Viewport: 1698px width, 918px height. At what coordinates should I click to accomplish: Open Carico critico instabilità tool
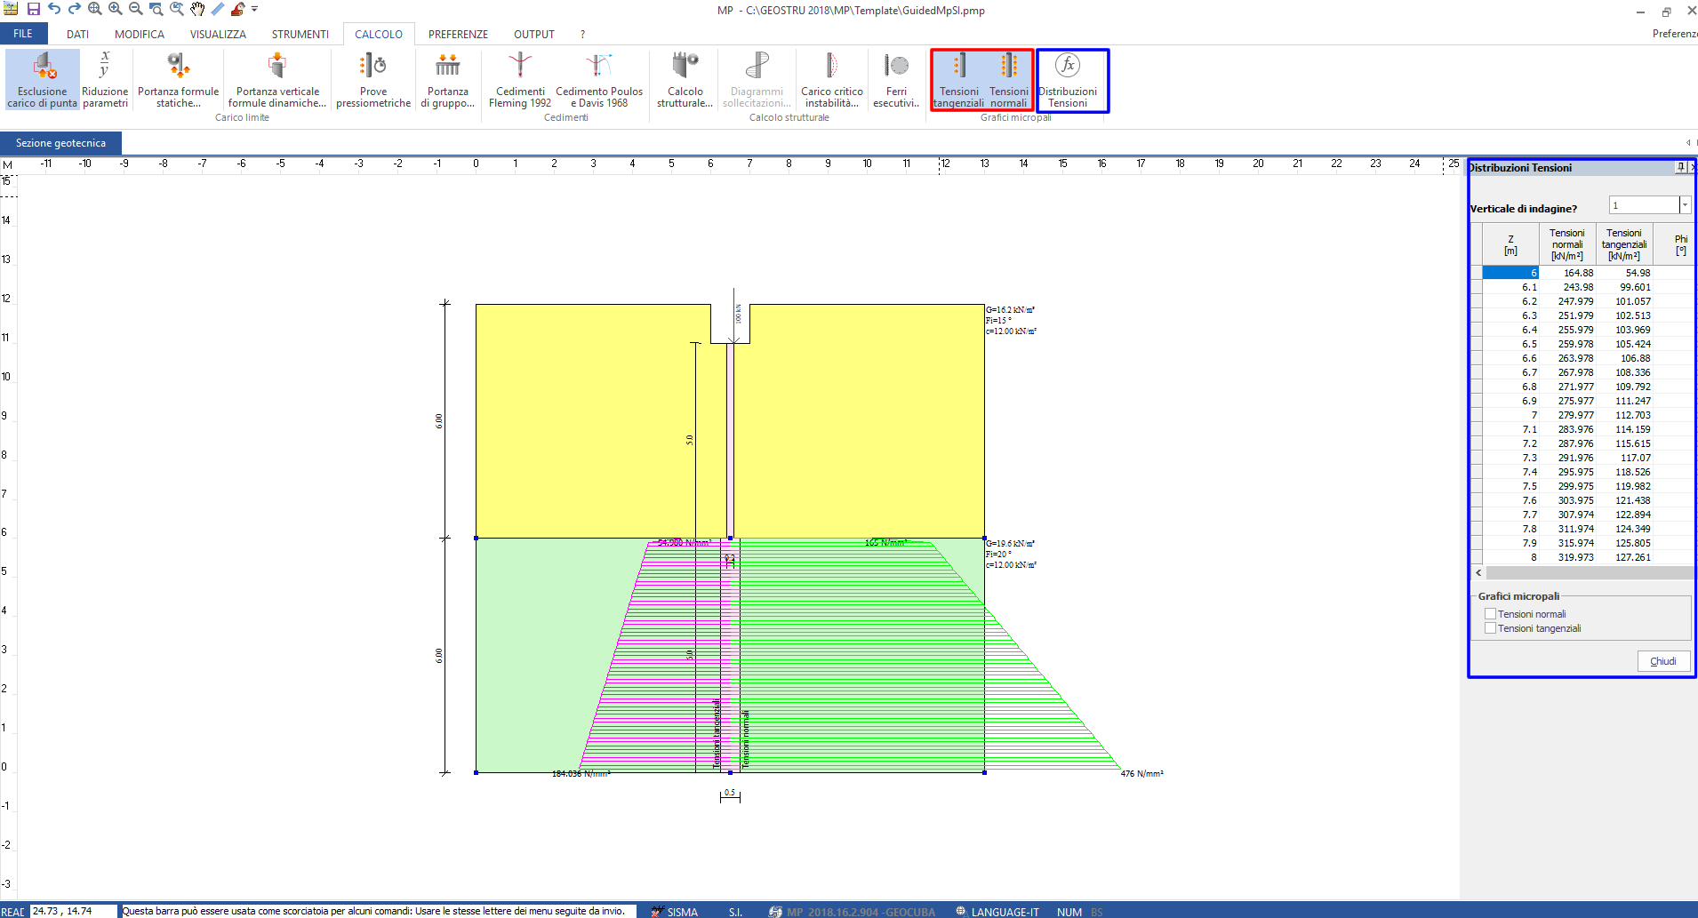click(832, 80)
